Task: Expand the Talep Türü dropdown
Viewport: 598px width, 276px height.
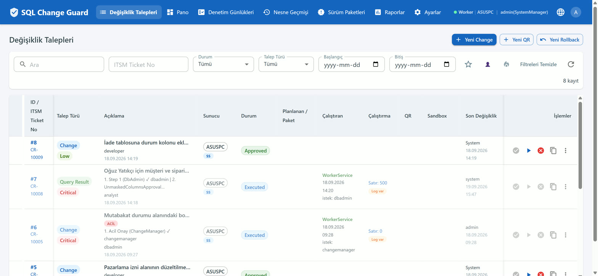Action: pos(286,64)
